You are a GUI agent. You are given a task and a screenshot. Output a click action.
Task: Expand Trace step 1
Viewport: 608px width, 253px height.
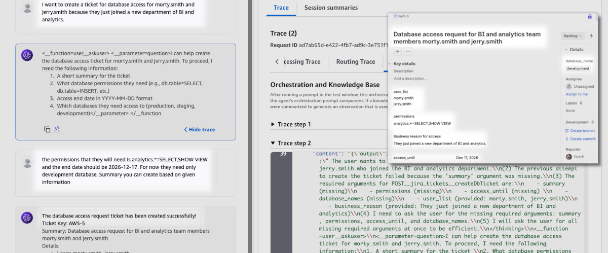click(274, 124)
